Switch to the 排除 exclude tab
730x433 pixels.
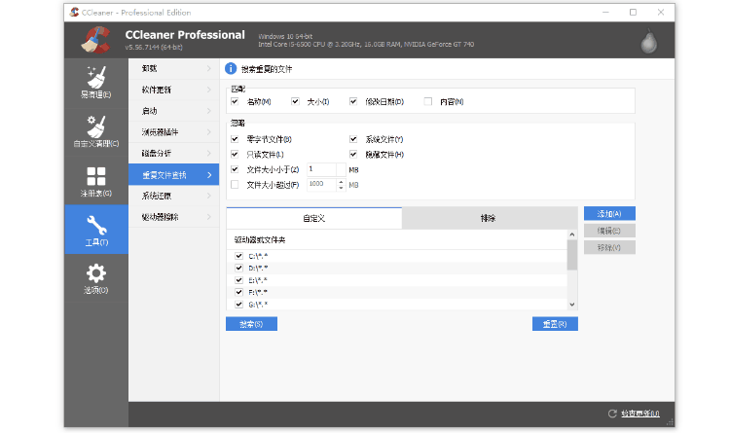(x=488, y=218)
